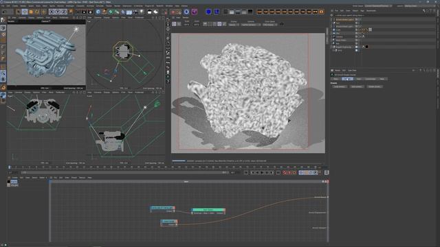Image resolution: width=440 pixels, height=247 pixels.
Task: Open the camera objects toolbar icon
Action: click(x=135, y=12)
